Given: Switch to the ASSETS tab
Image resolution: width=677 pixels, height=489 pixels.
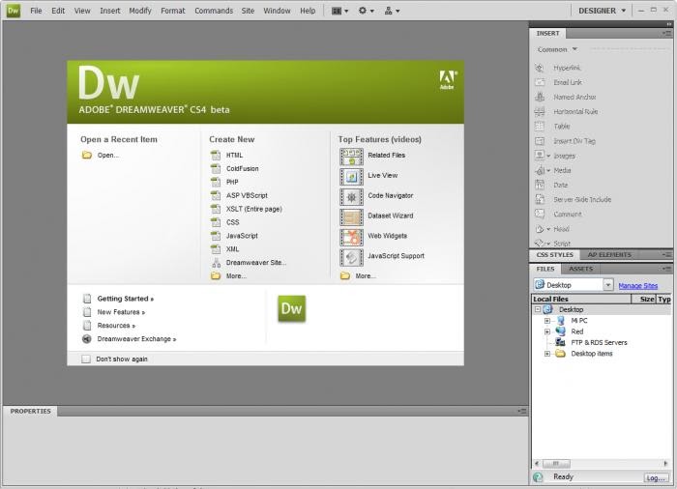Looking at the screenshot, I should click(x=580, y=269).
